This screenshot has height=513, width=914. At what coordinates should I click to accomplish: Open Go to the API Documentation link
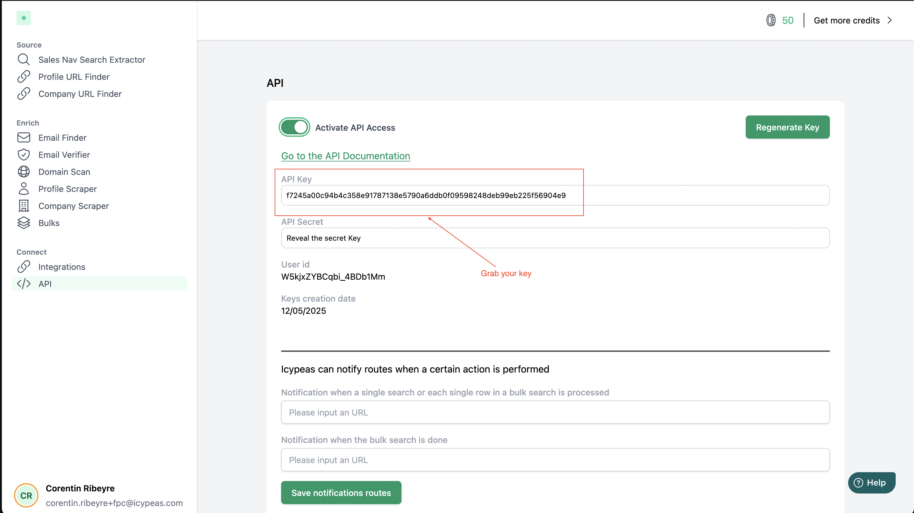[x=346, y=156]
